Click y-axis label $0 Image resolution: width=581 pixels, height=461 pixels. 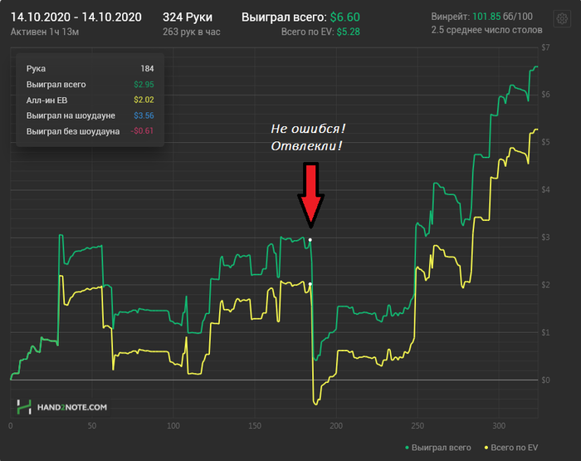(545, 380)
